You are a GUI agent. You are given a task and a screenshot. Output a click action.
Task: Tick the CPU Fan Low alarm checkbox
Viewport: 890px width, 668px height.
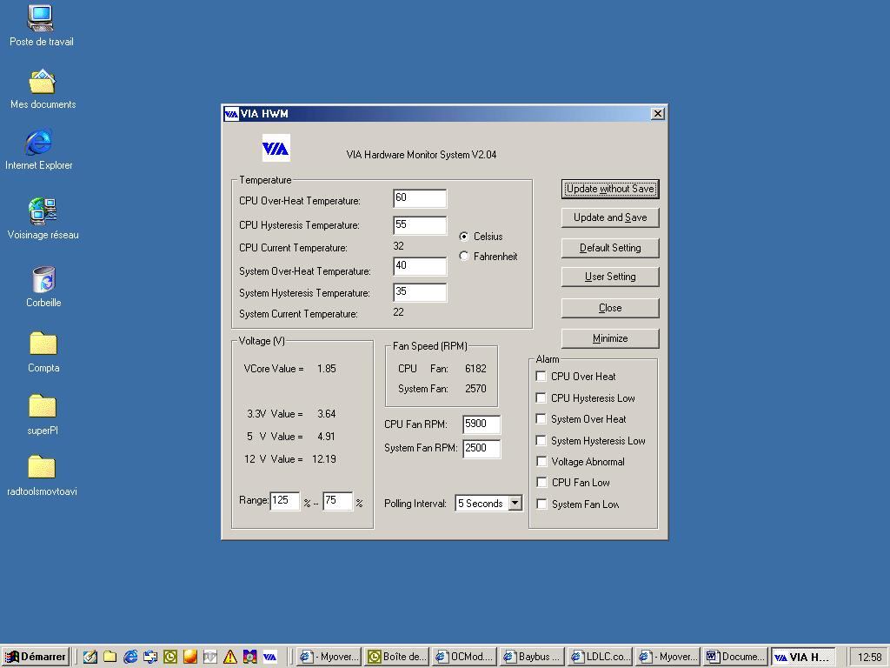tap(541, 482)
